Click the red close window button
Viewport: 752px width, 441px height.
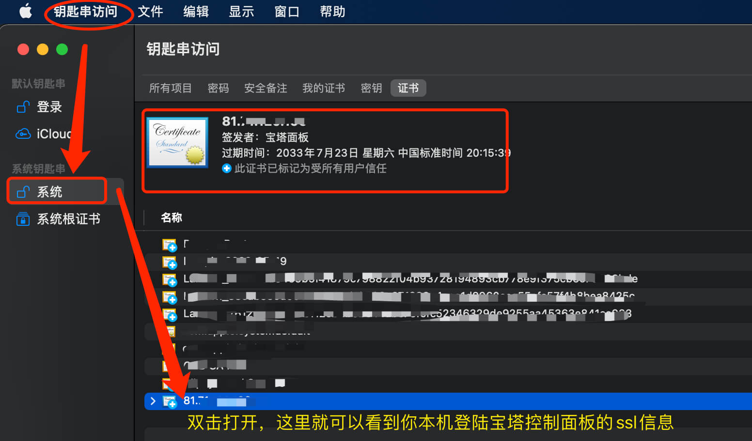(23, 49)
